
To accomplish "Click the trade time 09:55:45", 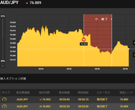I will (64, 99).
